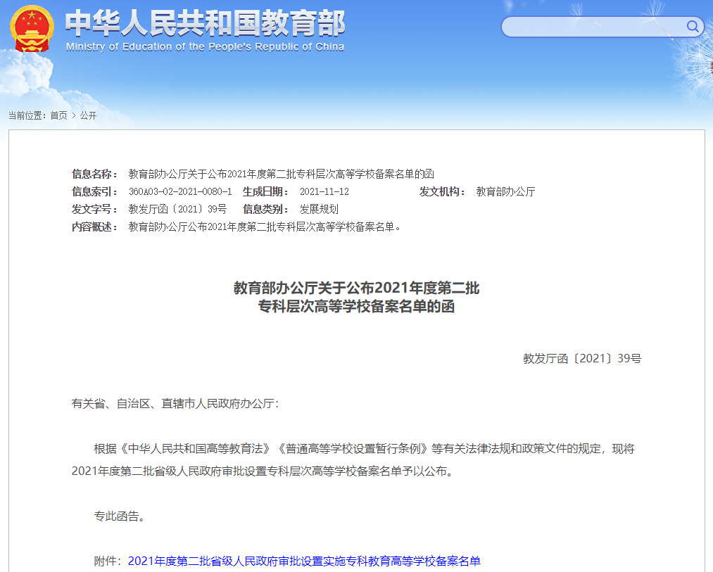Screen dimensions: 713x572
Task: Click the breadcrumb separator chevron
Action: pos(72,115)
